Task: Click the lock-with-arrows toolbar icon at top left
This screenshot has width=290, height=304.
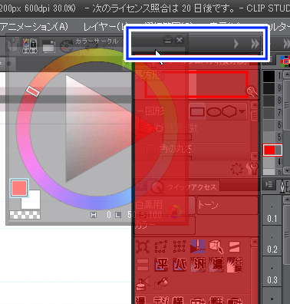Action: (x=30, y=46)
